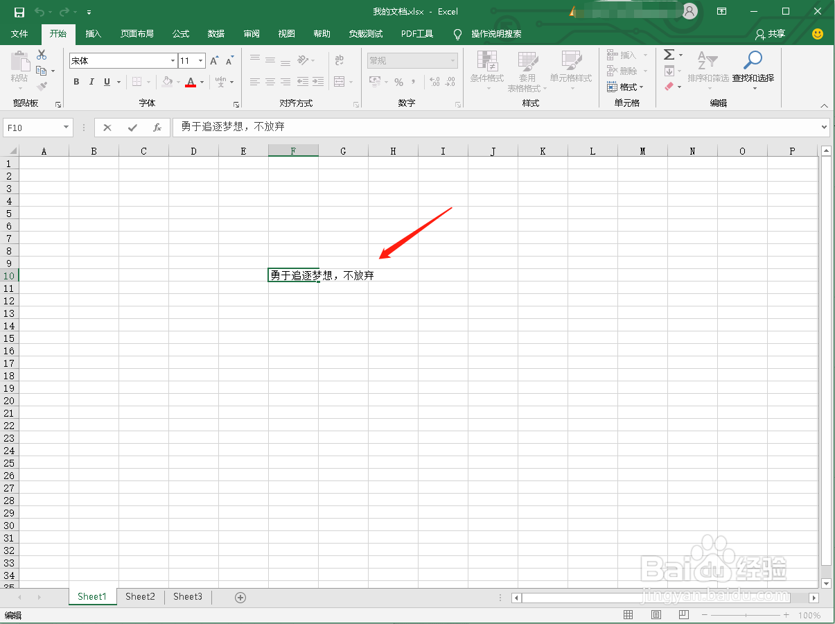835x624 pixels.
Task: Click the Save icon in title bar
Action: [x=19, y=12]
